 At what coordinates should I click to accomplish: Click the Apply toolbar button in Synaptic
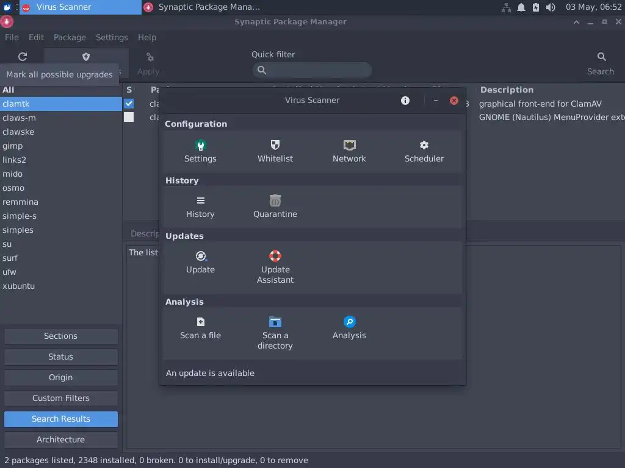pyautogui.click(x=149, y=63)
